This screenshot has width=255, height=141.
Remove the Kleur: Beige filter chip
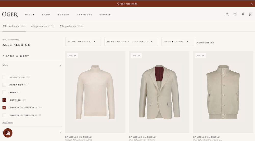coord(188,41)
